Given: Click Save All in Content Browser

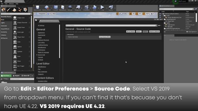Looking at the screenshot, I should pyautogui.click(x=25, y=76).
